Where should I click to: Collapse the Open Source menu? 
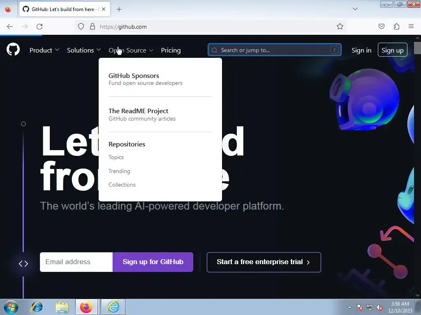131,50
